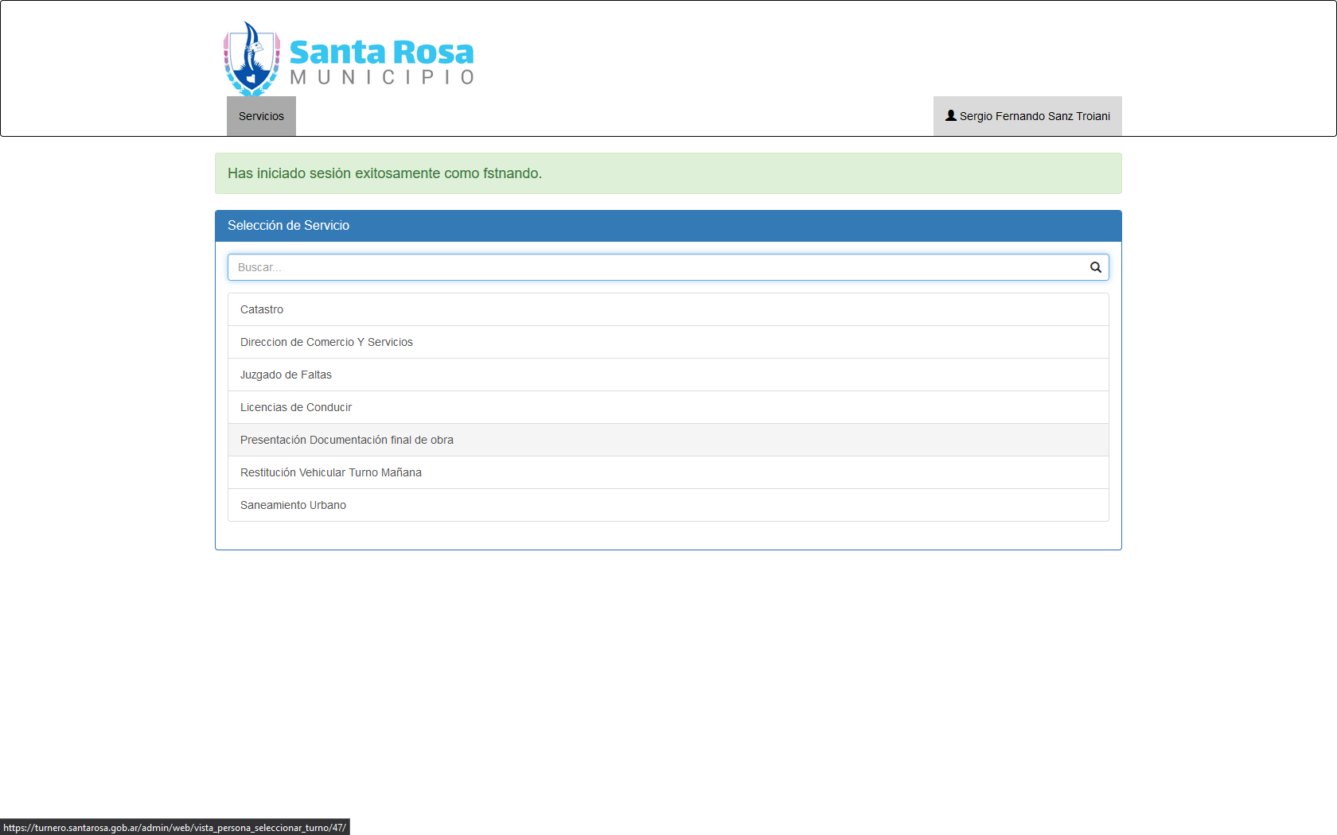The height and width of the screenshot is (835, 1337).
Task: Click the user silhouette icon
Action: 950,115
